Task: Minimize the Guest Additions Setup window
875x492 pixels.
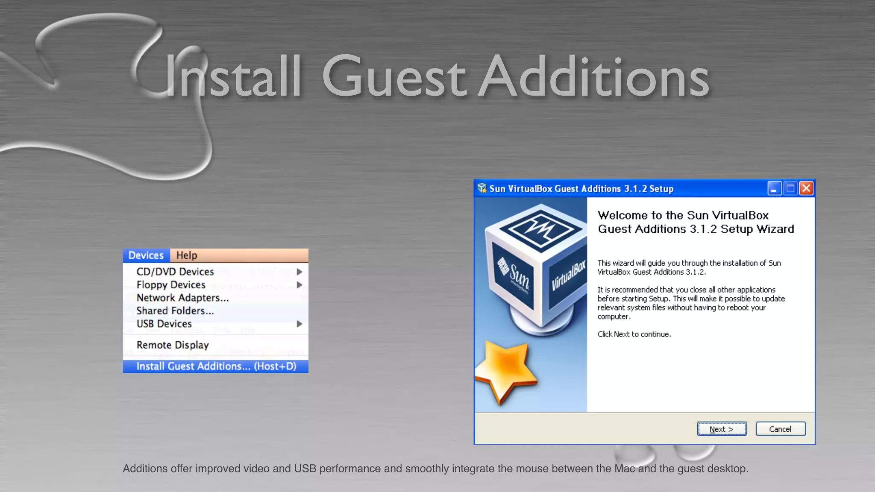Action: tap(775, 188)
